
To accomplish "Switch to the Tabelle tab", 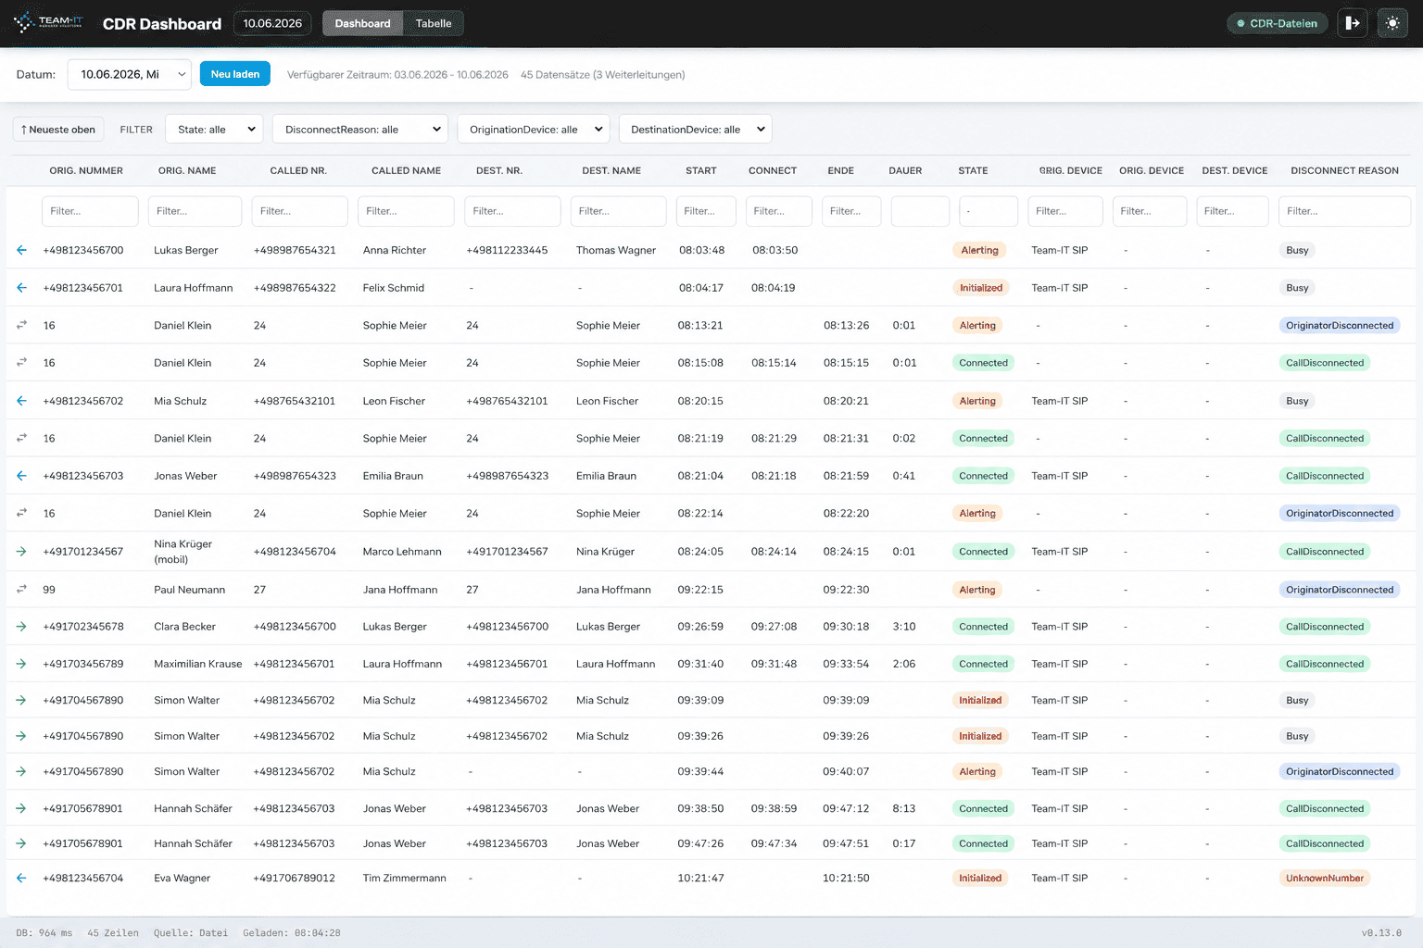I will click(x=434, y=23).
